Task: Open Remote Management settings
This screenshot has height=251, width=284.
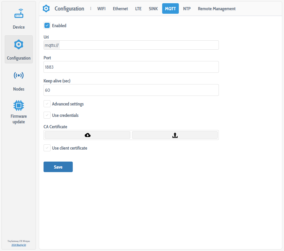Action: click(x=217, y=8)
